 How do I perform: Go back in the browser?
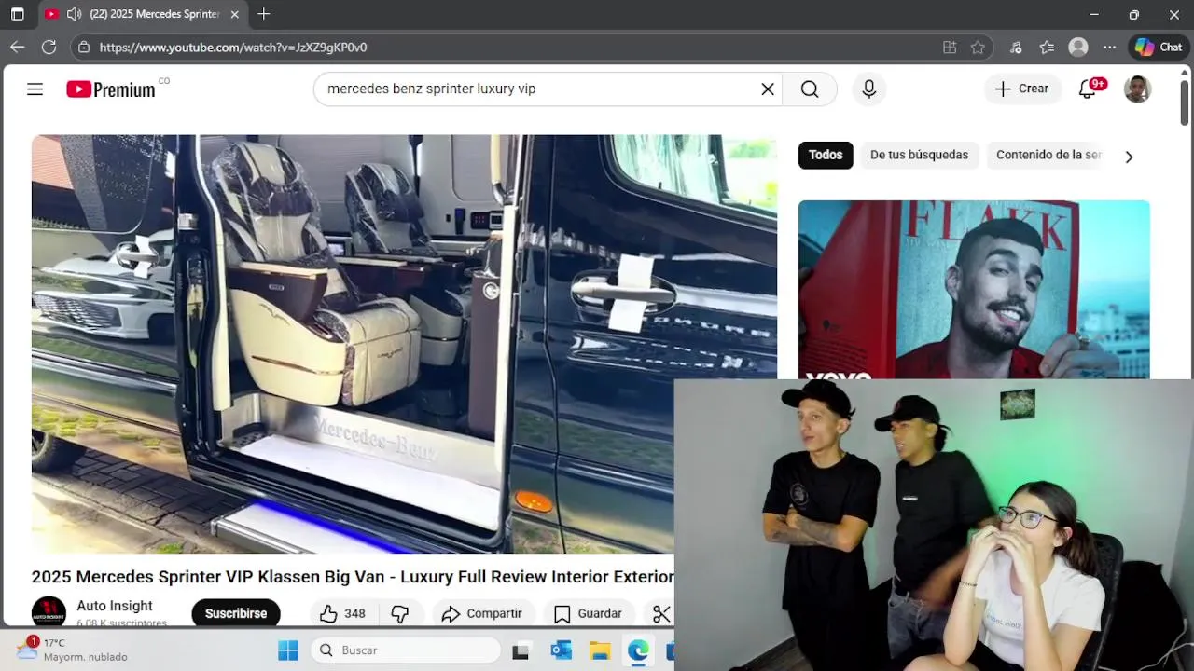tap(17, 47)
